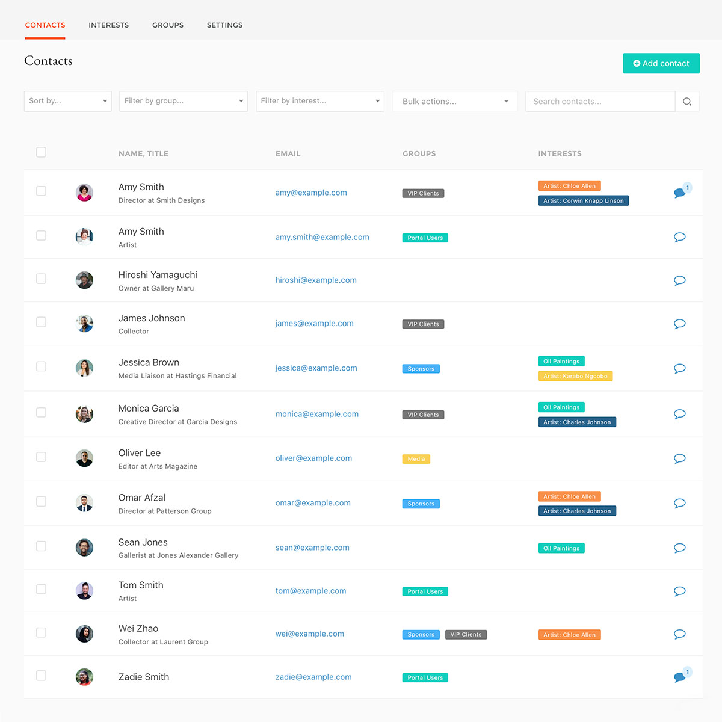Click the Email column header

[x=288, y=153]
